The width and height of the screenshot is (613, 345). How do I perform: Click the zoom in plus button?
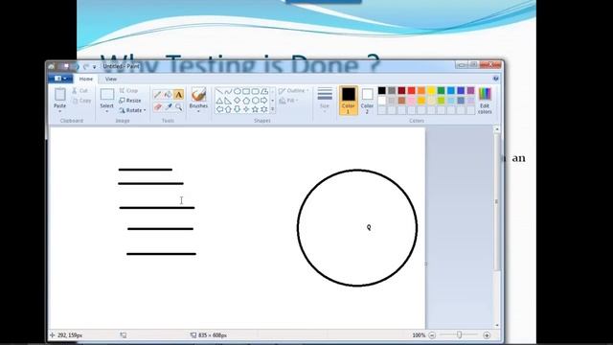point(487,335)
